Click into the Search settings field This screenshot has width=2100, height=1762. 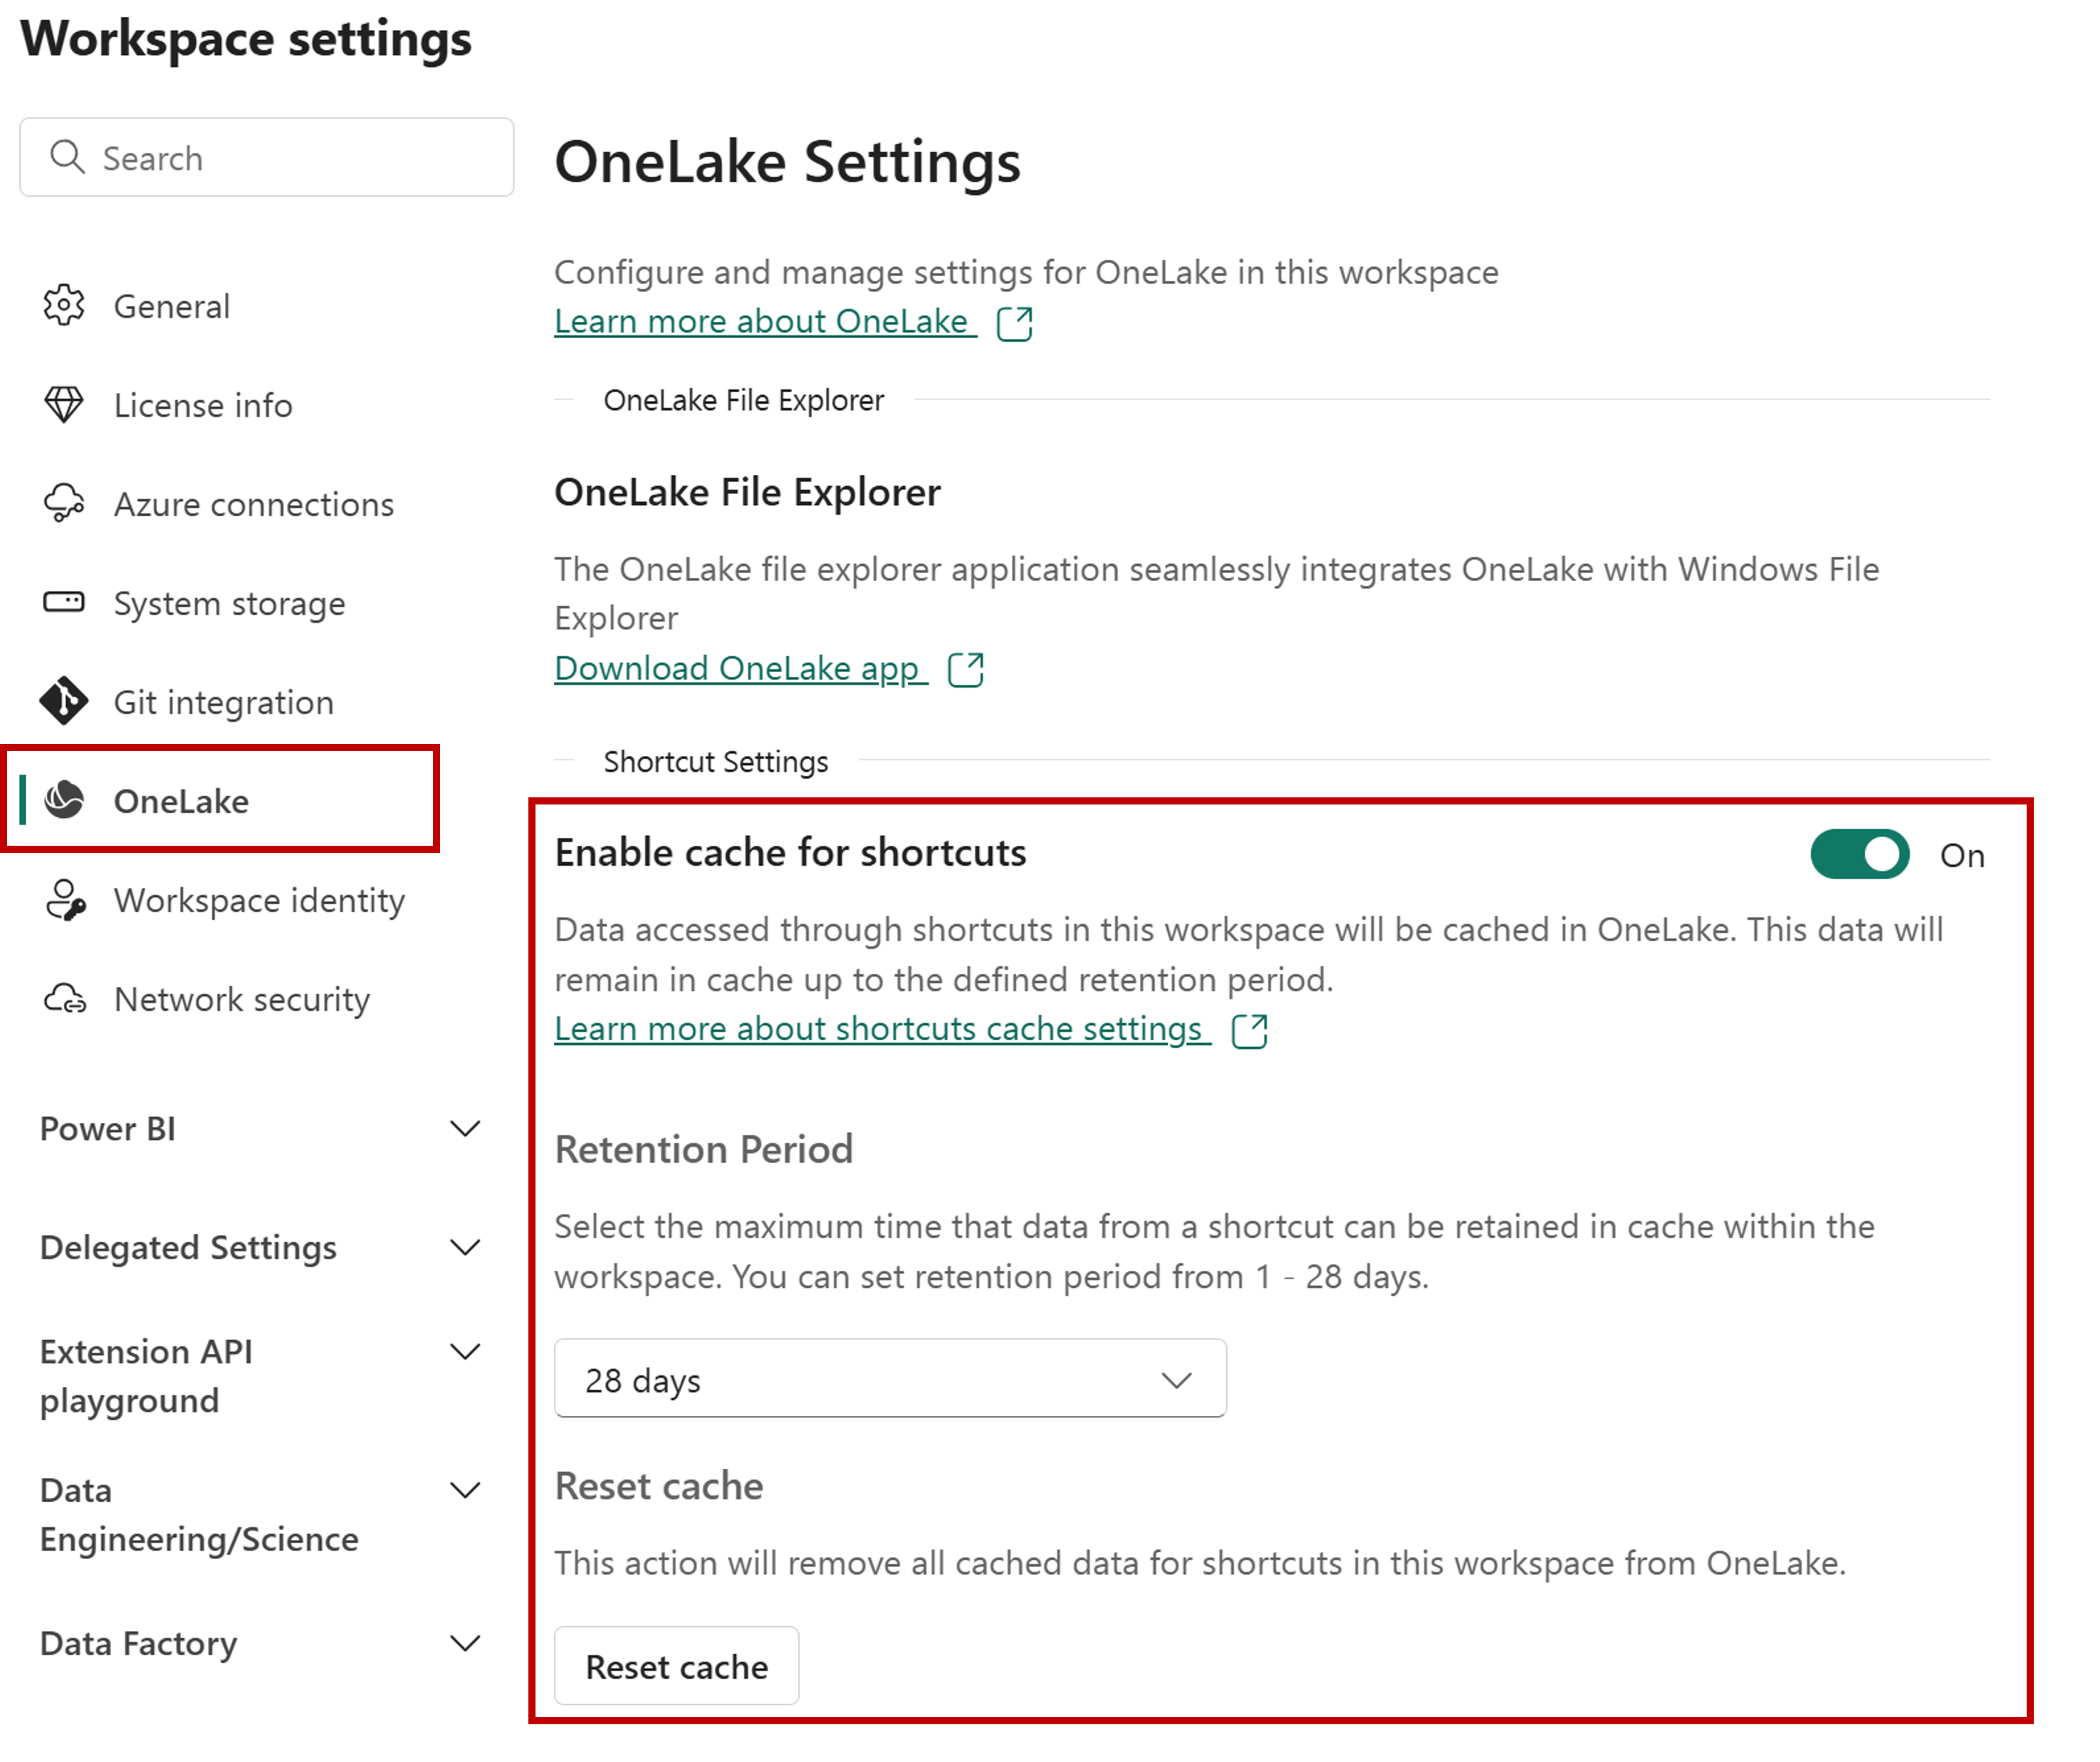[x=267, y=157]
